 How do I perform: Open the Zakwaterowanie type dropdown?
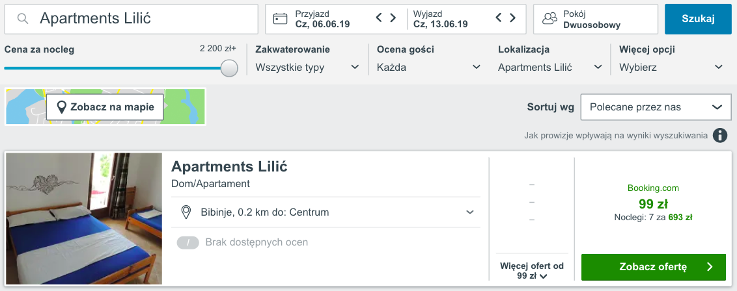(307, 68)
